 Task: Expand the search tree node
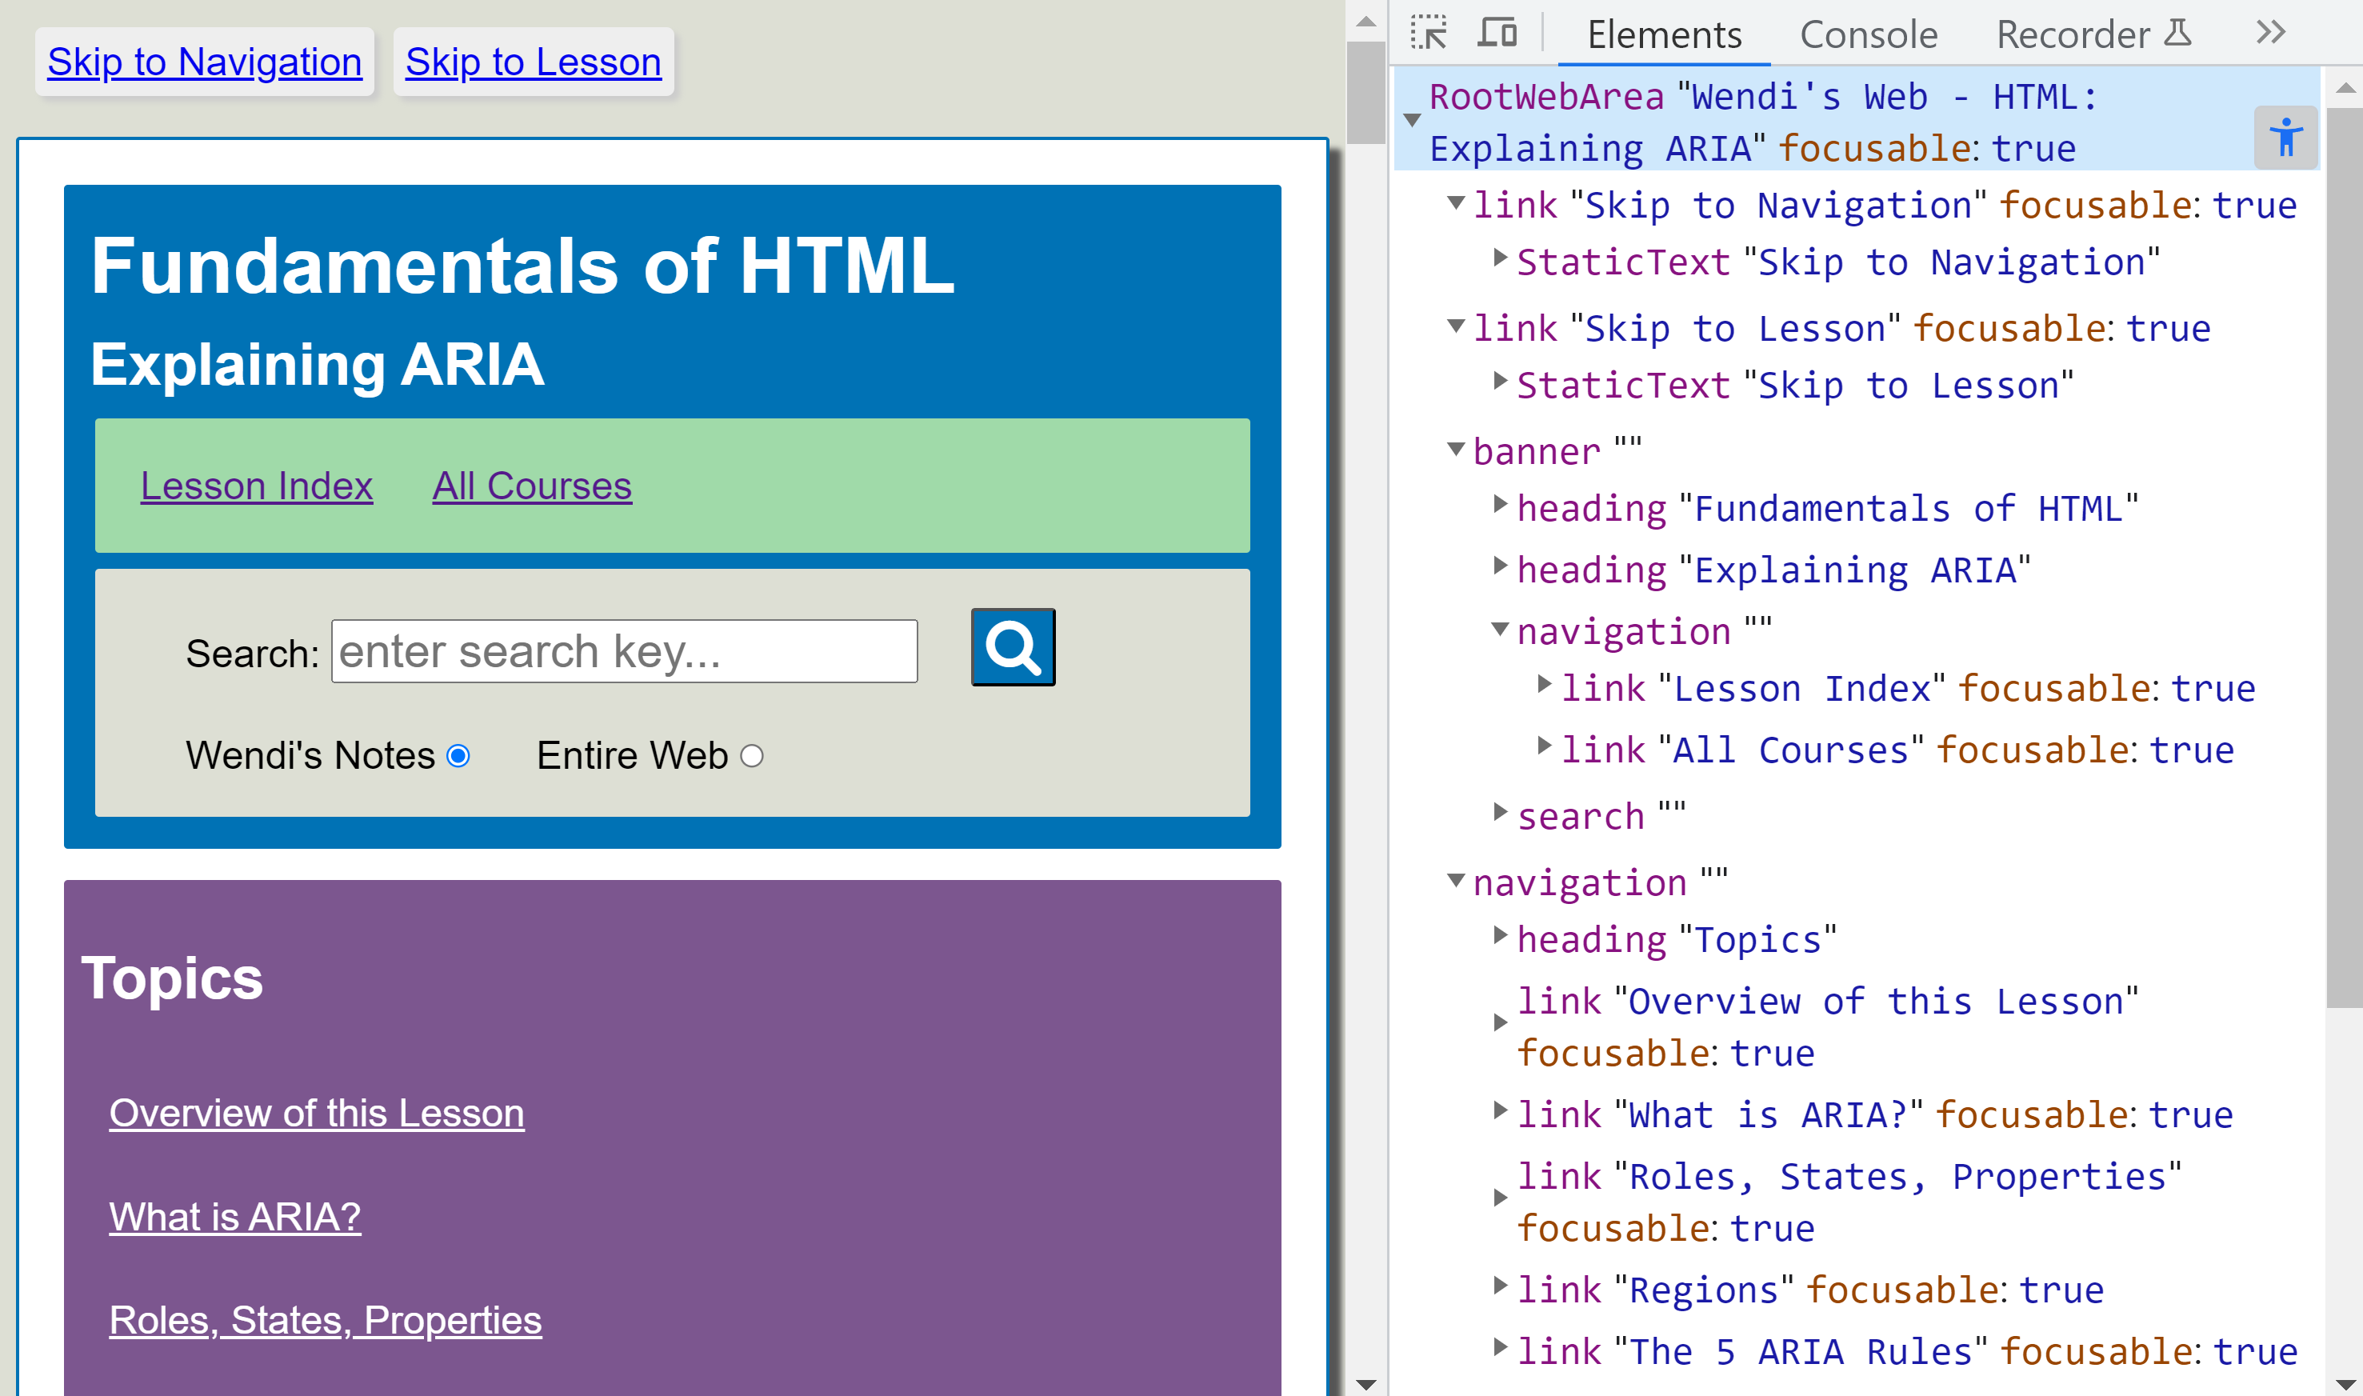1501,812
